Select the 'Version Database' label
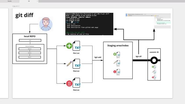Image resolution: width=185 pixels, height=104 pixels. tap(30, 46)
